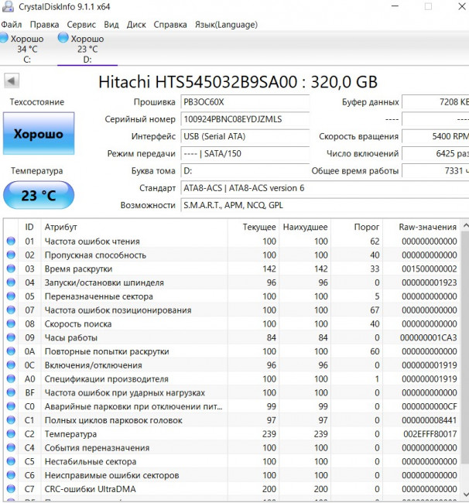Click the CrystalDiskInfo title bar icon
Screen dimensions: 469x503
click(x=8, y=6)
